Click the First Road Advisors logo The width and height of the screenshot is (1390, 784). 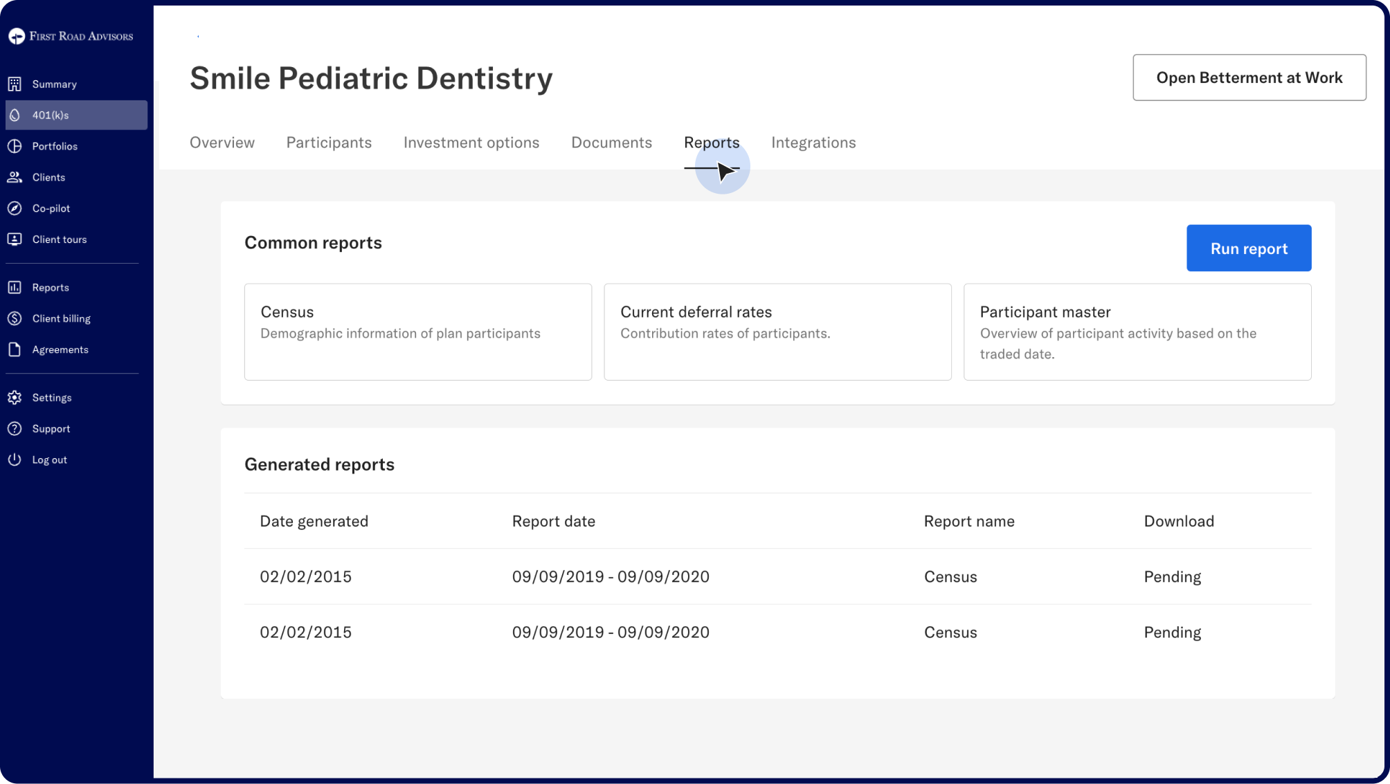point(71,36)
